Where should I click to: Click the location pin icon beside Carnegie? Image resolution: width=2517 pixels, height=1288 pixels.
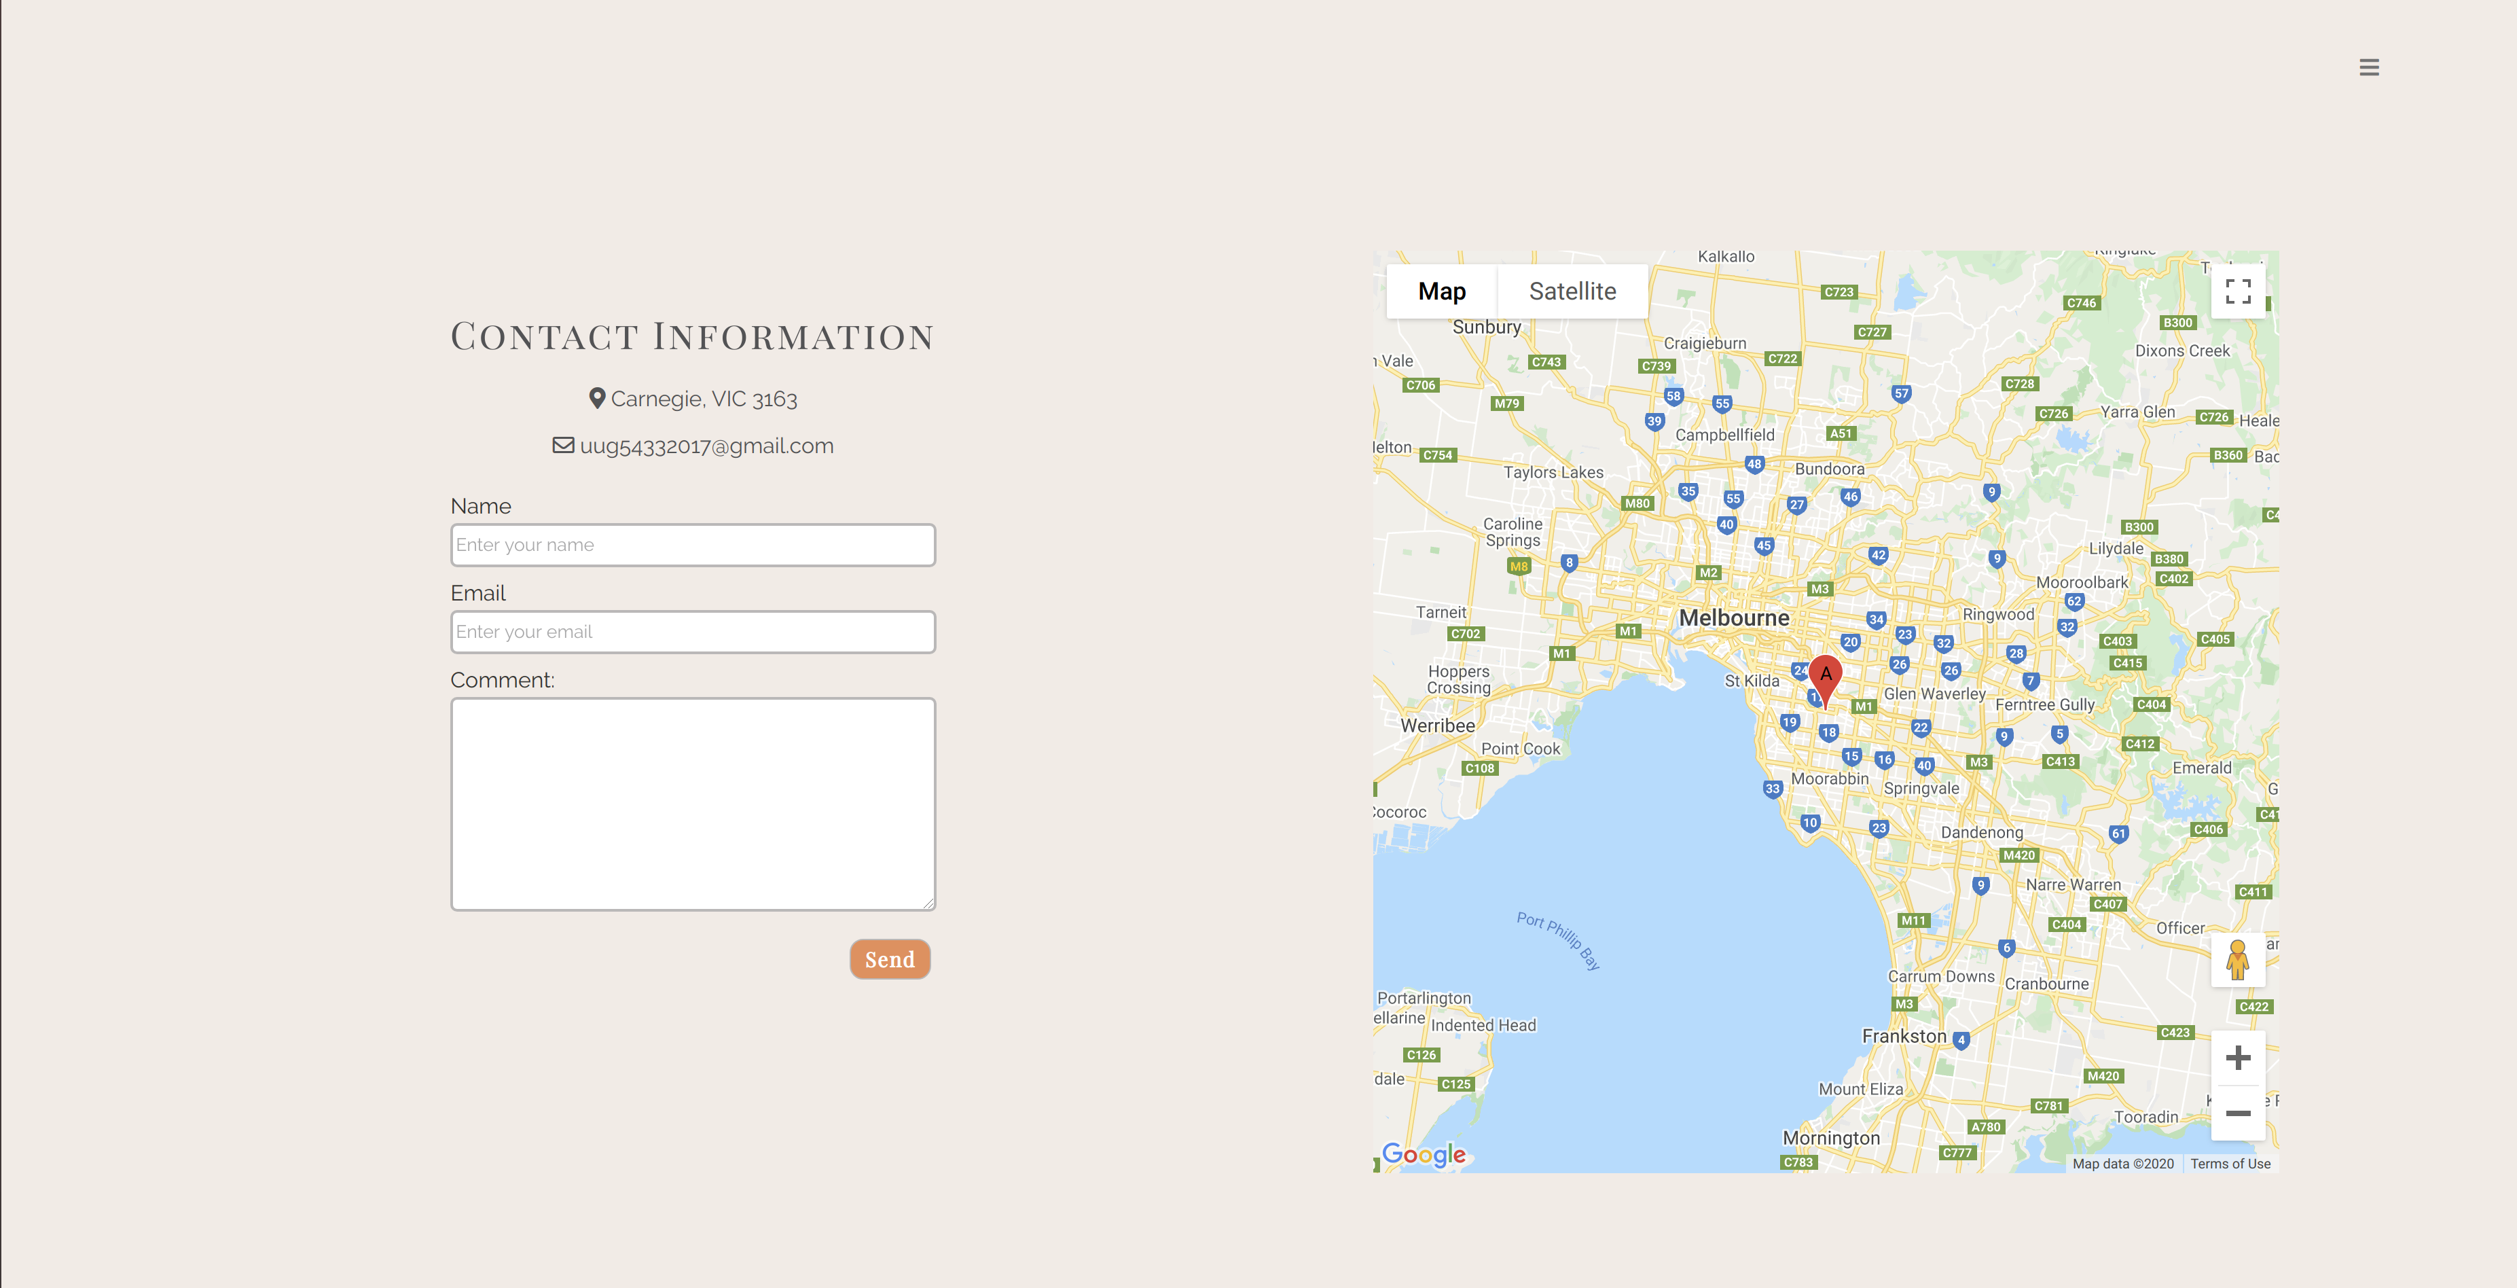(597, 399)
